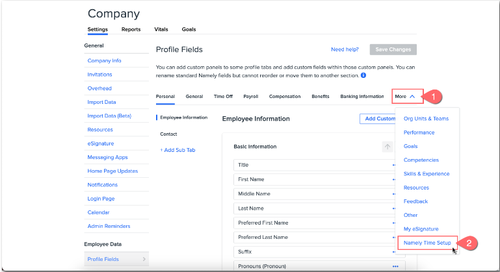
Task: Click the blue info icon after the description
Action: [363, 75]
